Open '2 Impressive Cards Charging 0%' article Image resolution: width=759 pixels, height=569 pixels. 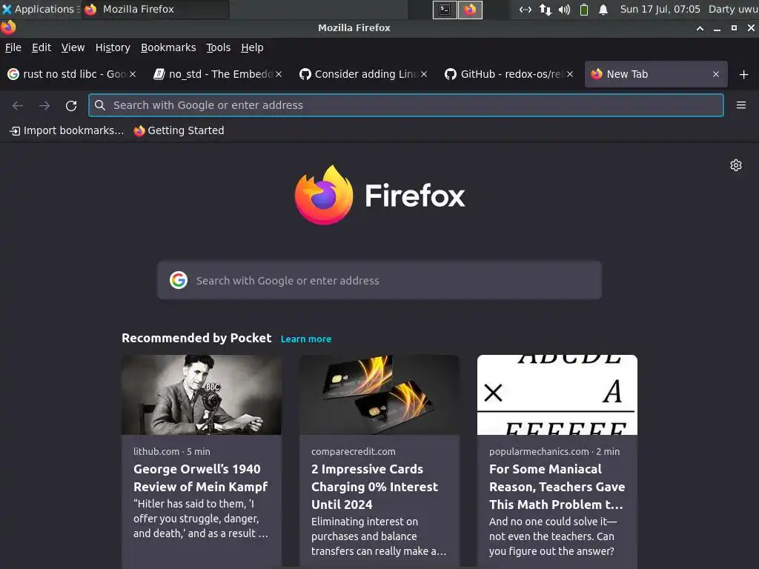point(374,486)
